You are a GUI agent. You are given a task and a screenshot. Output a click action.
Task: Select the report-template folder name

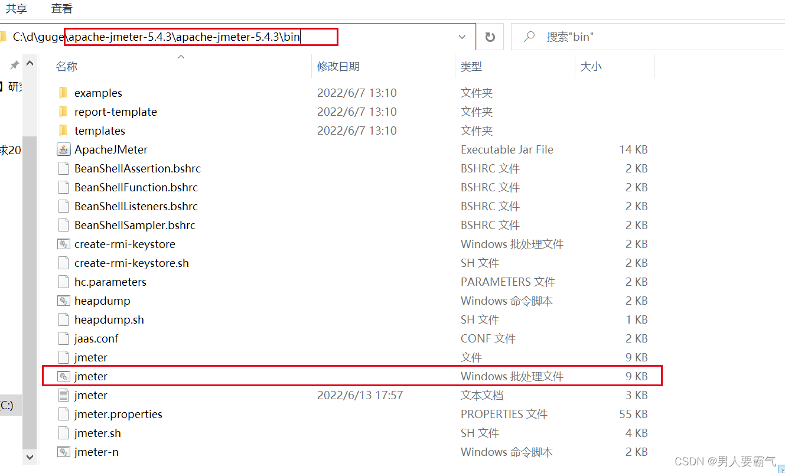pyautogui.click(x=116, y=112)
